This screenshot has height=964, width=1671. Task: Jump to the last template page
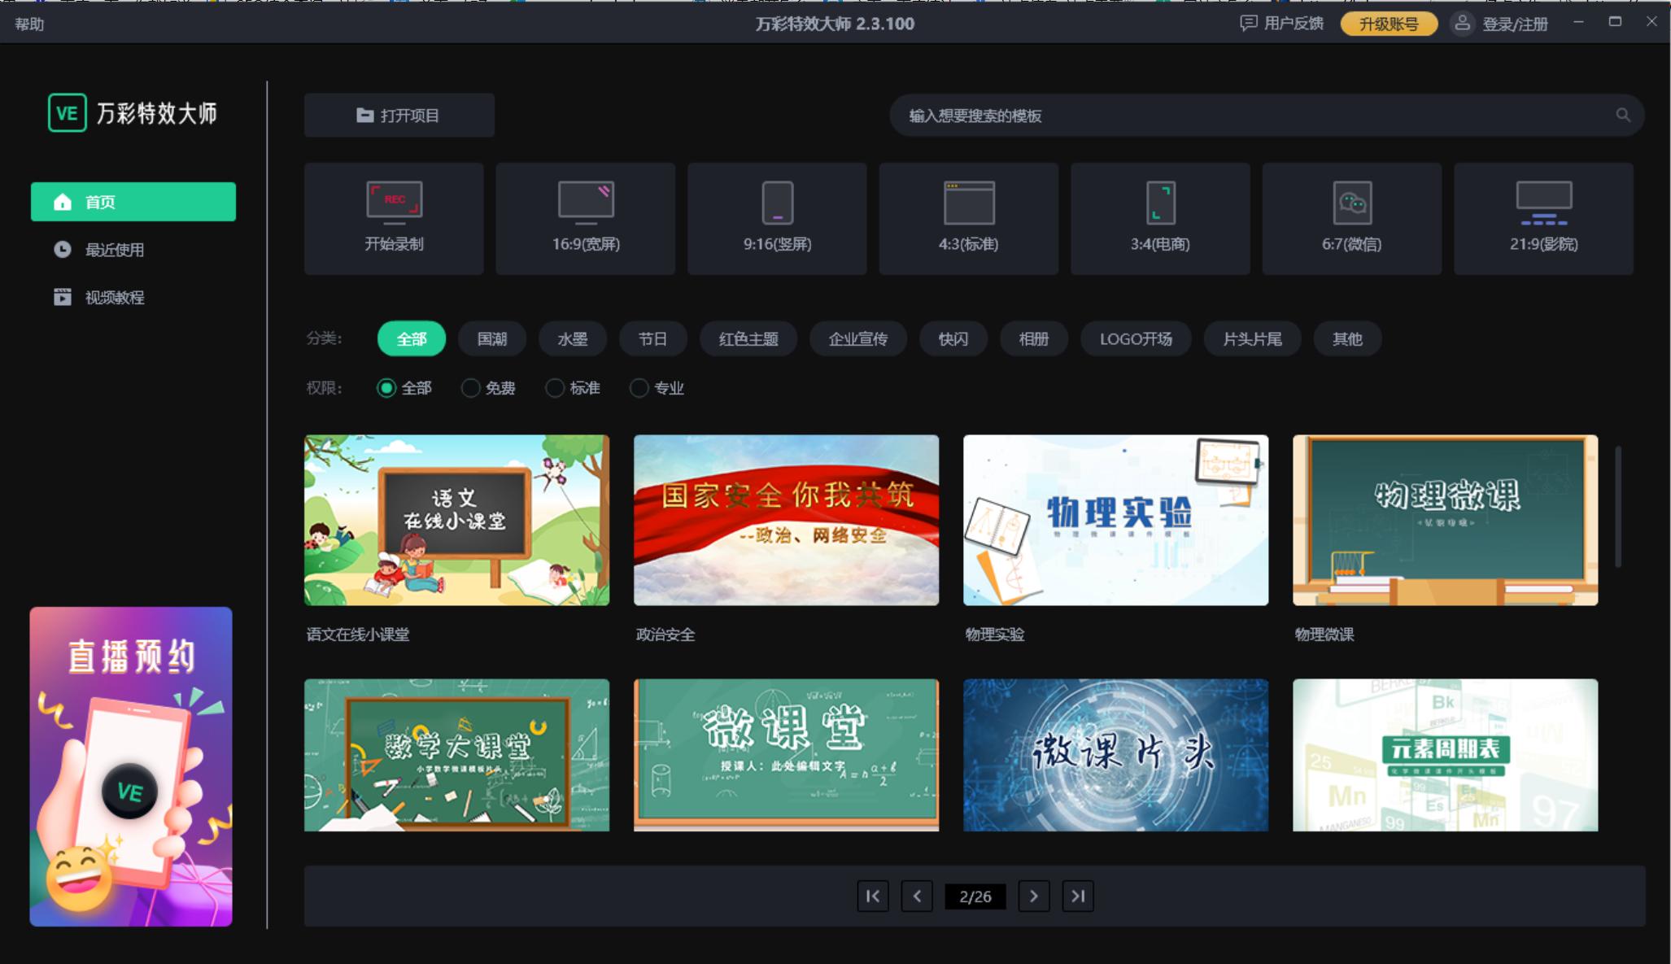click(1078, 896)
